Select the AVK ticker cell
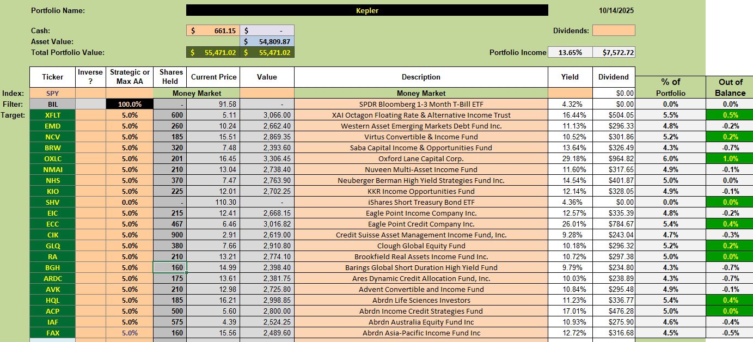753x342 pixels. tap(52, 289)
